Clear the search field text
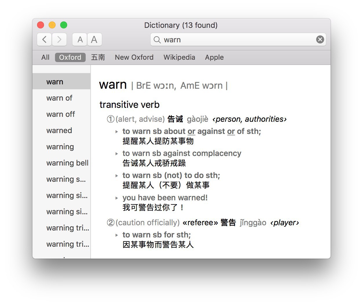The width and height of the screenshot is (363, 305). (x=320, y=39)
